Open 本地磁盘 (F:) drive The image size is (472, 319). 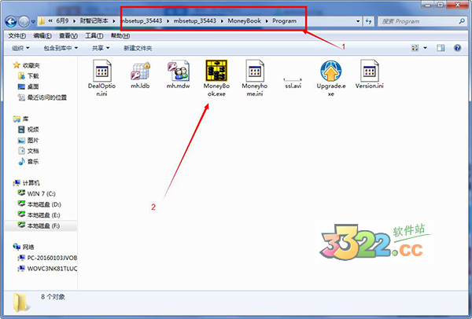coord(43,225)
